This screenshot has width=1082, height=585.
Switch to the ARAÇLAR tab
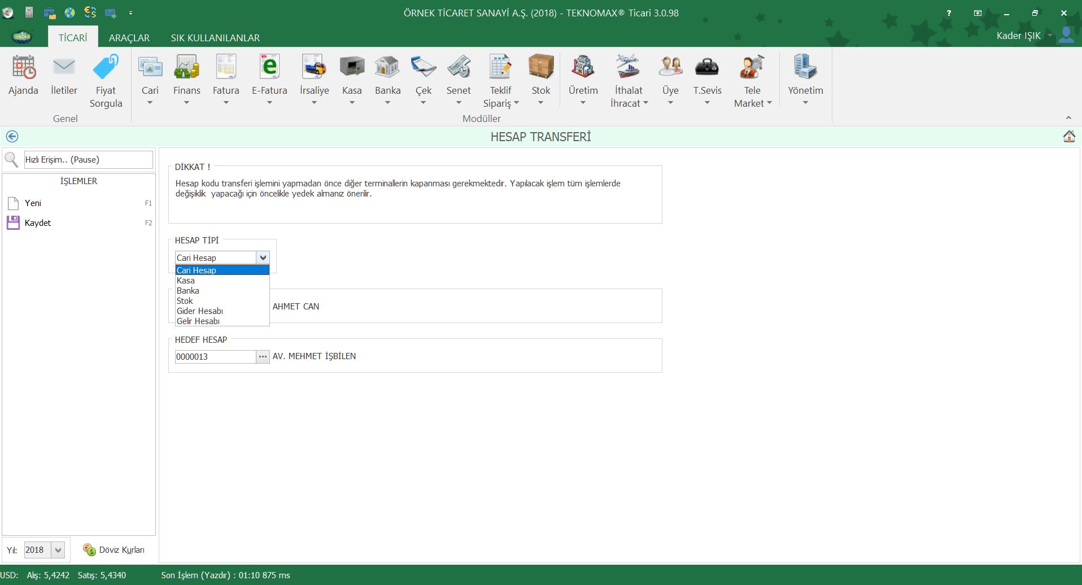pyautogui.click(x=129, y=38)
